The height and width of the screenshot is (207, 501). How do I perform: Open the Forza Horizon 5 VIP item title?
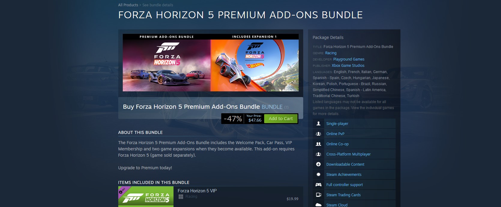click(197, 191)
